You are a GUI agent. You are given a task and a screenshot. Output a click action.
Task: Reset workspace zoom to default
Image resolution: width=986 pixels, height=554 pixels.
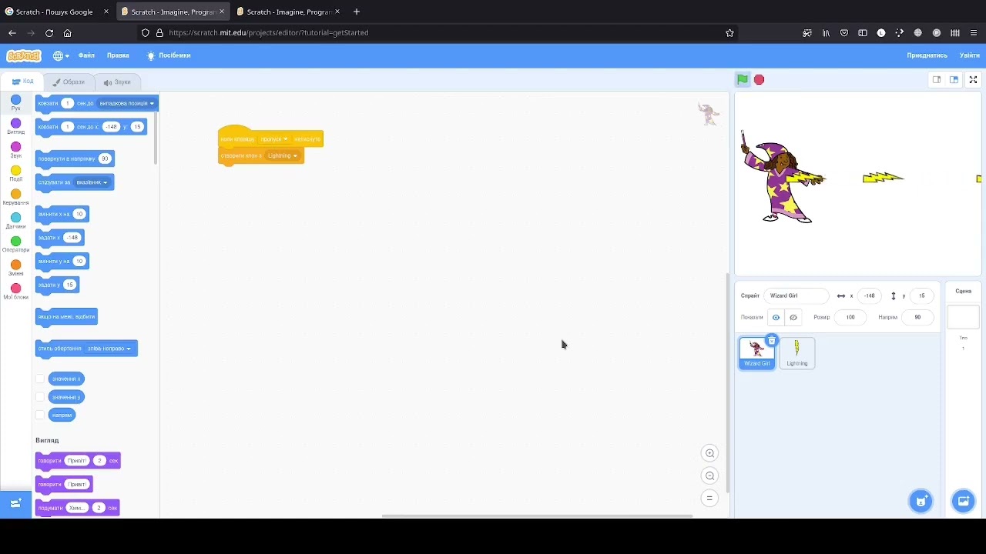[x=709, y=498]
